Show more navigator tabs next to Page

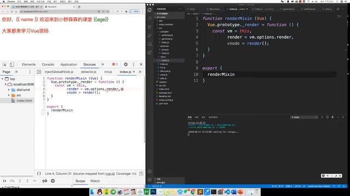pyautogui.click(x=16, y=72)
